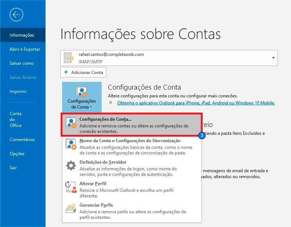
Task: Follow the Obtenha o aplicativo Outlook link
Action: pos(196,103)
